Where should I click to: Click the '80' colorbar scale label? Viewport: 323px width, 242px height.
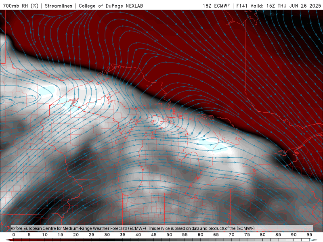(x=263, y=235)
